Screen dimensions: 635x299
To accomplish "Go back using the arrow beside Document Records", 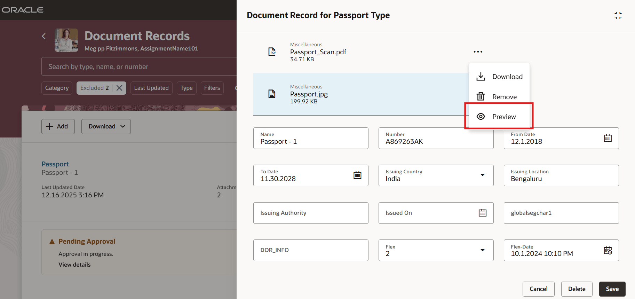I will tap(44, 36).
